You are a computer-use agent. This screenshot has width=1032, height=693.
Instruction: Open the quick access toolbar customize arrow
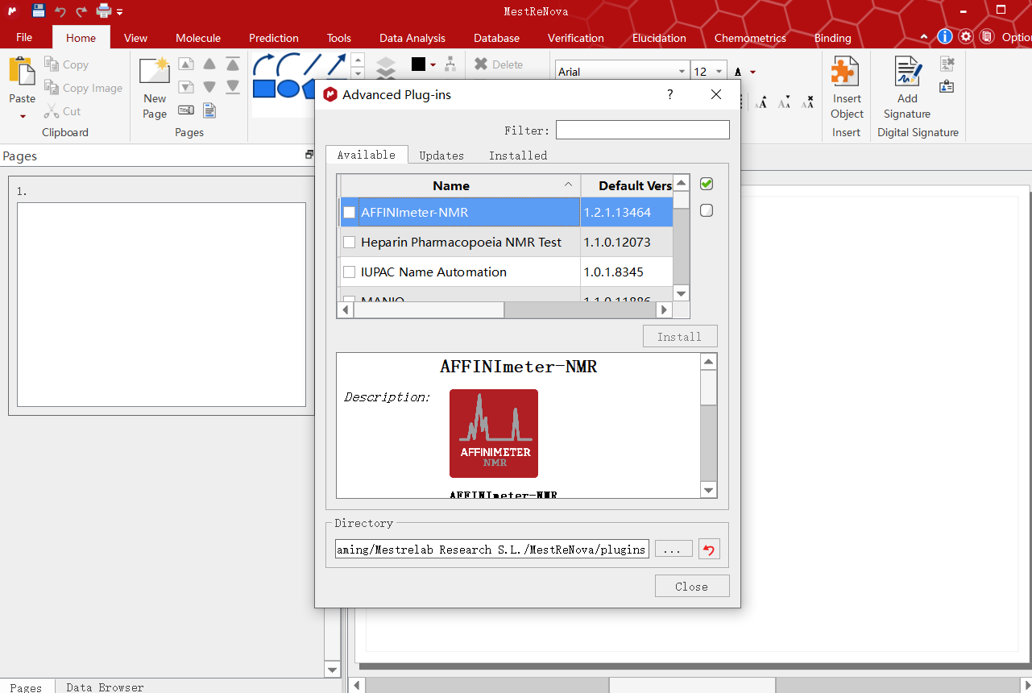coord(120,12)
